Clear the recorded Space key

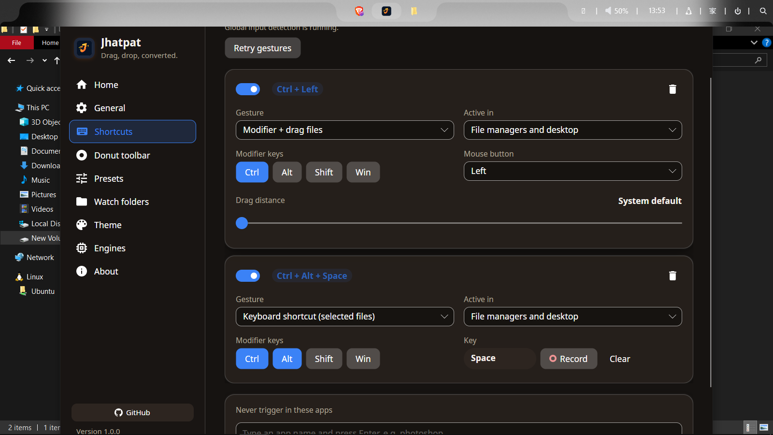pos(620,359)
